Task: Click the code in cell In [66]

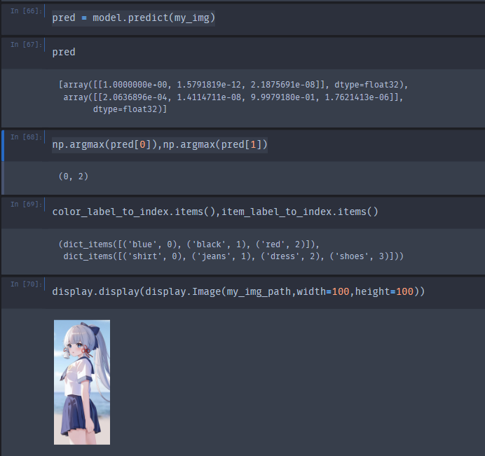Action: click(x=133, y=18)
